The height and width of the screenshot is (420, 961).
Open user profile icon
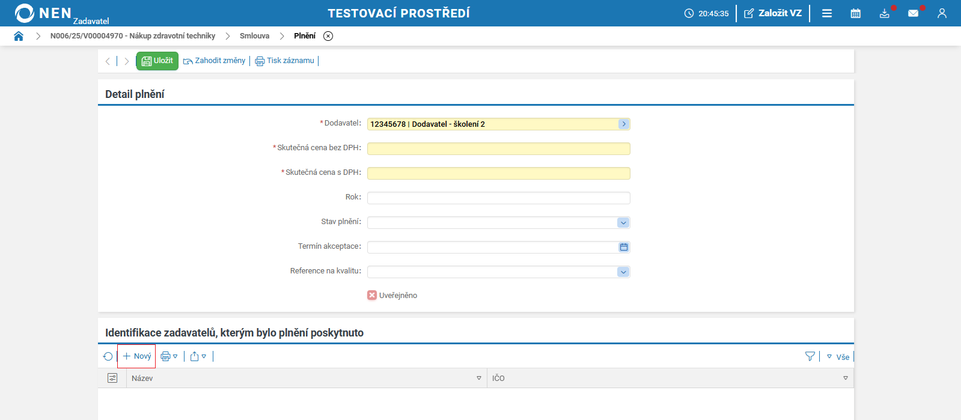coord(942,13)
